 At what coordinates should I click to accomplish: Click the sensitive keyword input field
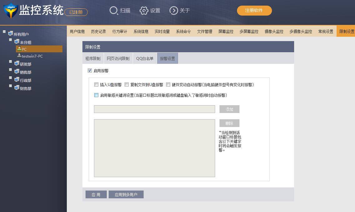[155, 109]
